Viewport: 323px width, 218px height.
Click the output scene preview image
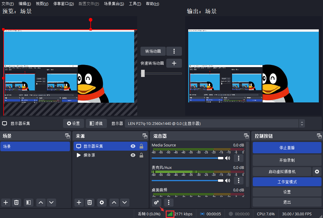click(253, 66)
